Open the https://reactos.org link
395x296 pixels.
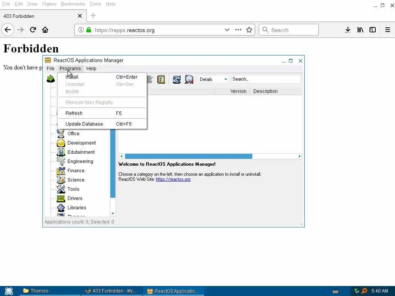pyautogui.click(x=173, y=179)
